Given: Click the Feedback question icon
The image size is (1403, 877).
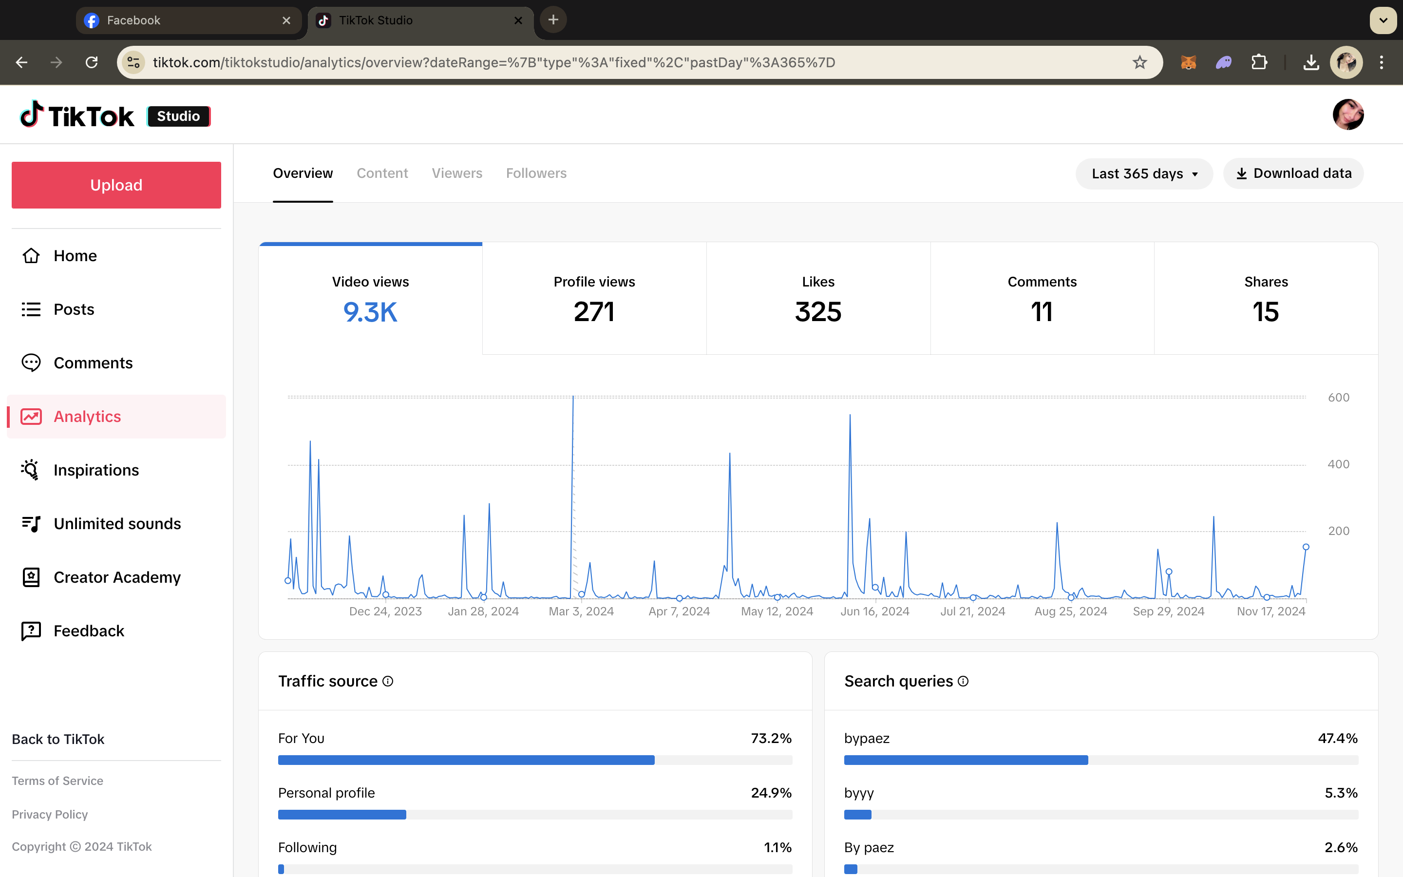Looking at the screenshot, I should pyautogui.click(x=31, y=630).
